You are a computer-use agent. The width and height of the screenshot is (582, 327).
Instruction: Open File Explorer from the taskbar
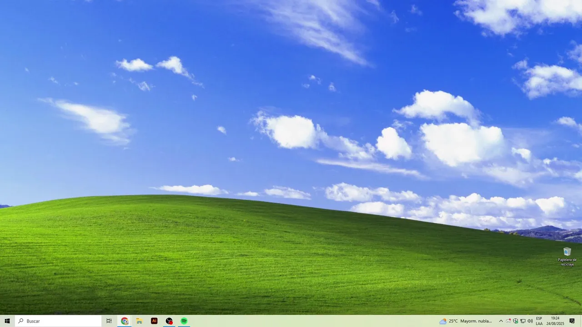[139, 321]
